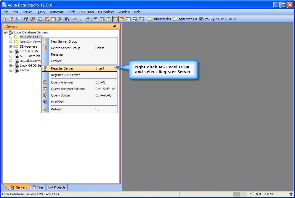This screenshot has height=198, width=295.
Task: Click Rename in the context menu
Action: pos(80,54)
